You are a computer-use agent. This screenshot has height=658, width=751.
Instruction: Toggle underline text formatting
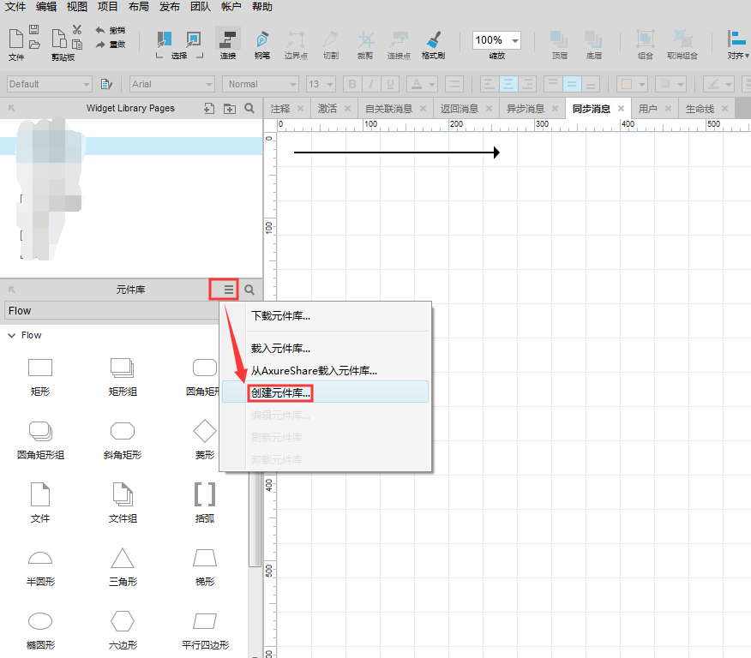point(390,84)
